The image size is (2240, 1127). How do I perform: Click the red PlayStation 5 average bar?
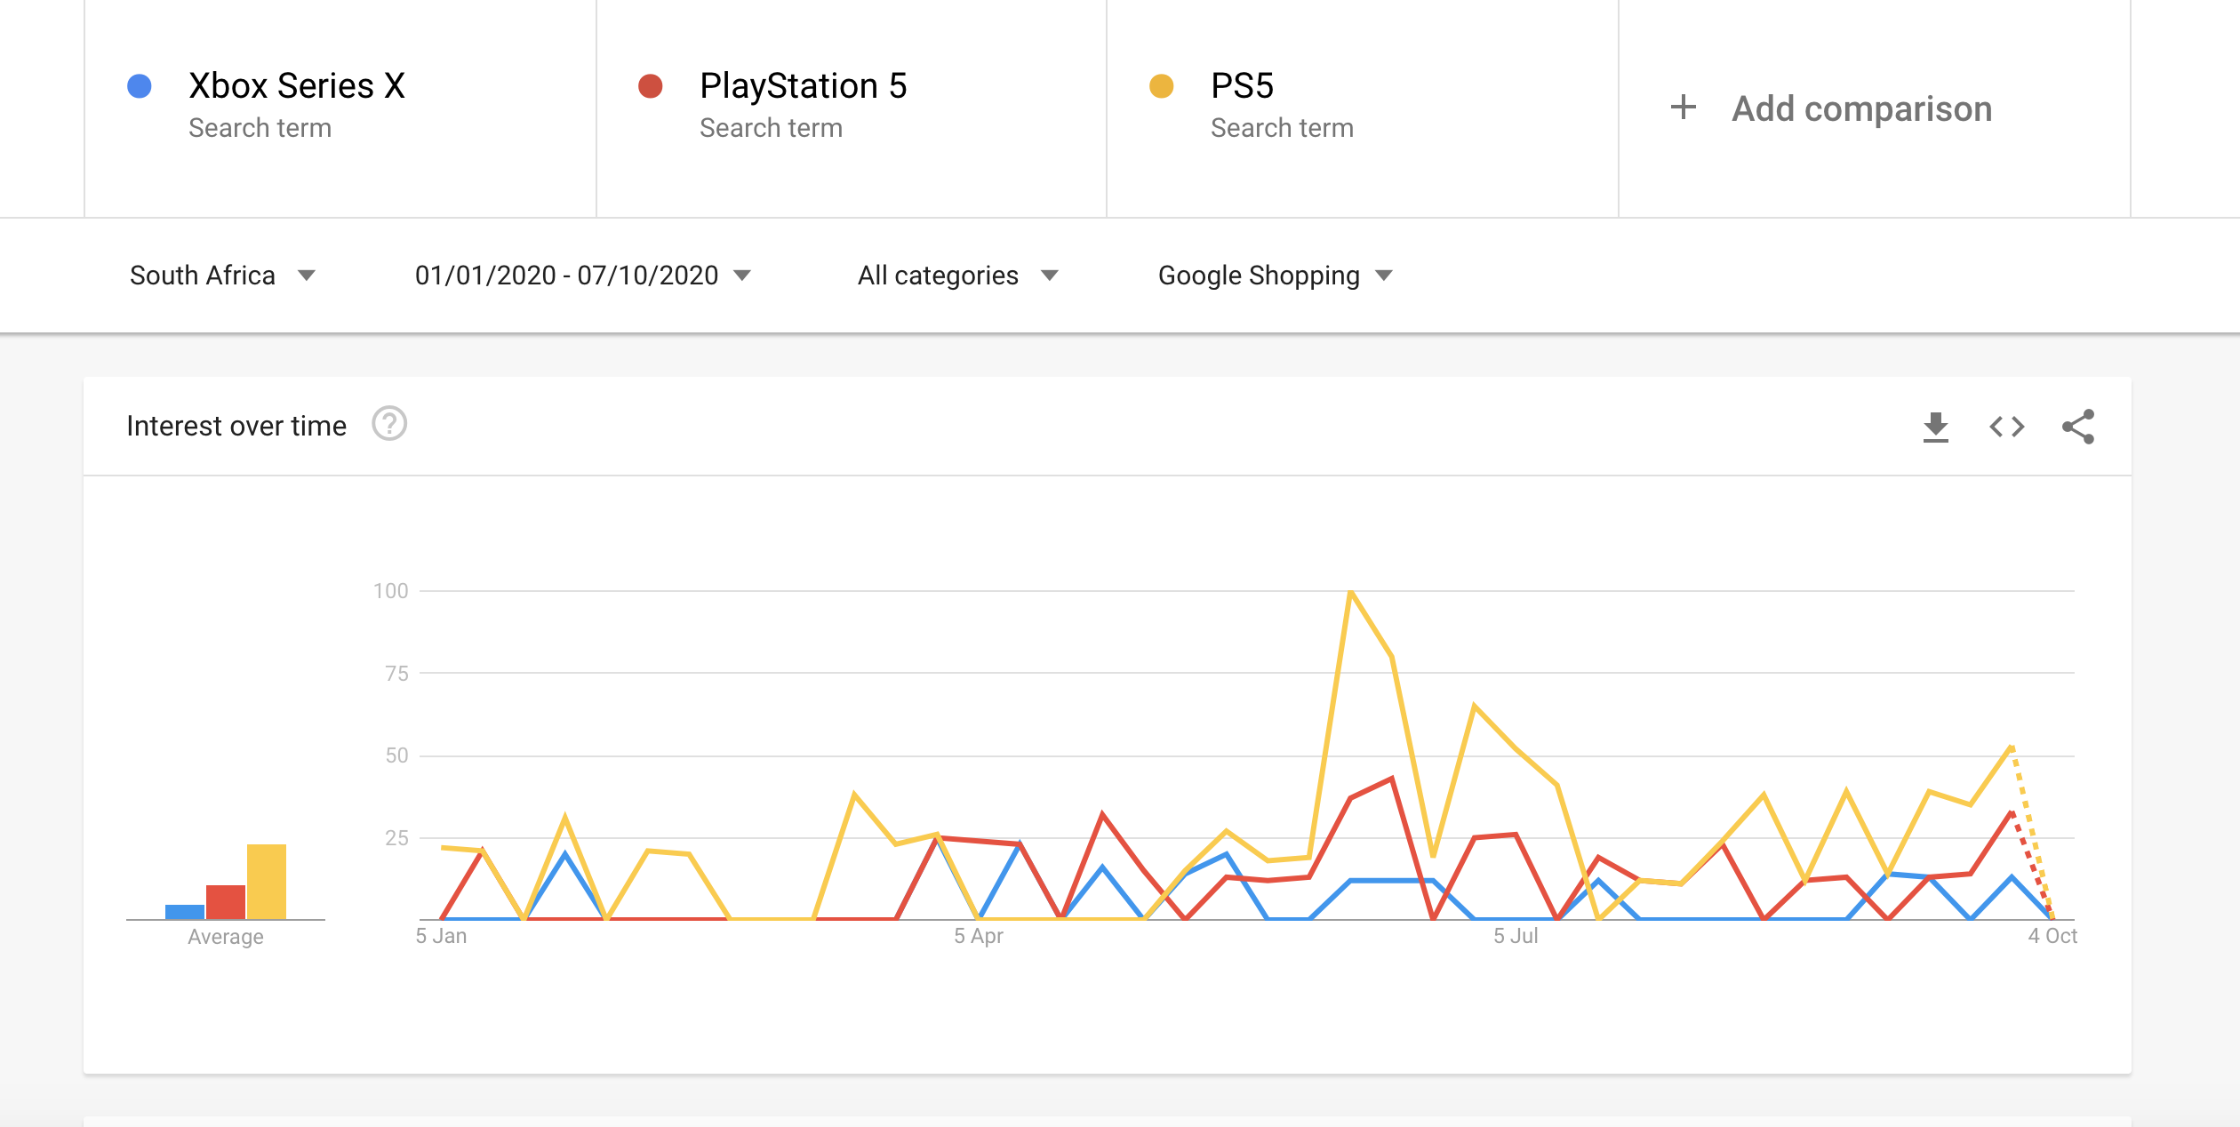[226, 902]
